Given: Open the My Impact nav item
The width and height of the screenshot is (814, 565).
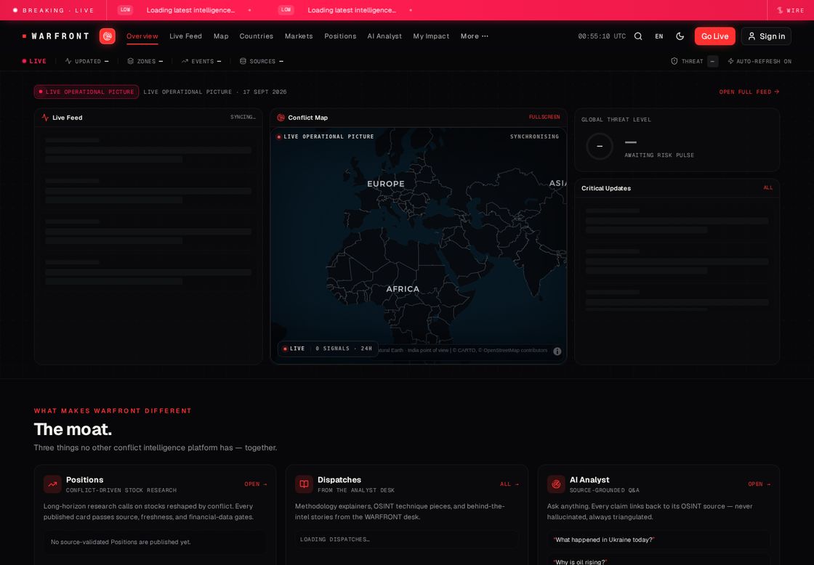Looking at the screenshot, I should pyautogui.click(x=431, y=36).
